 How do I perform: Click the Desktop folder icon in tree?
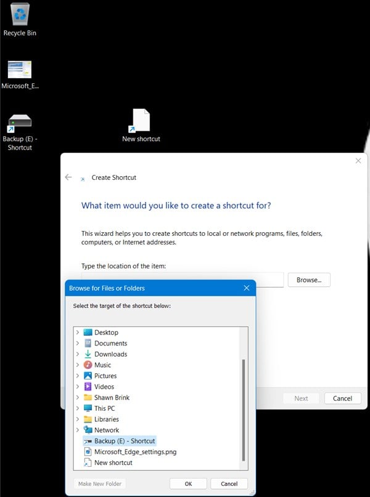[88, 333]
